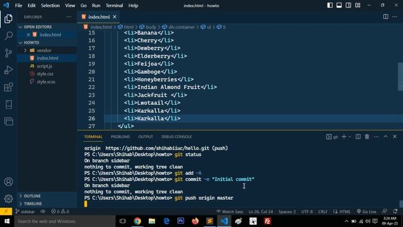
Task: Open errors and warnings count in status bar
Action: tap(60, 212)
